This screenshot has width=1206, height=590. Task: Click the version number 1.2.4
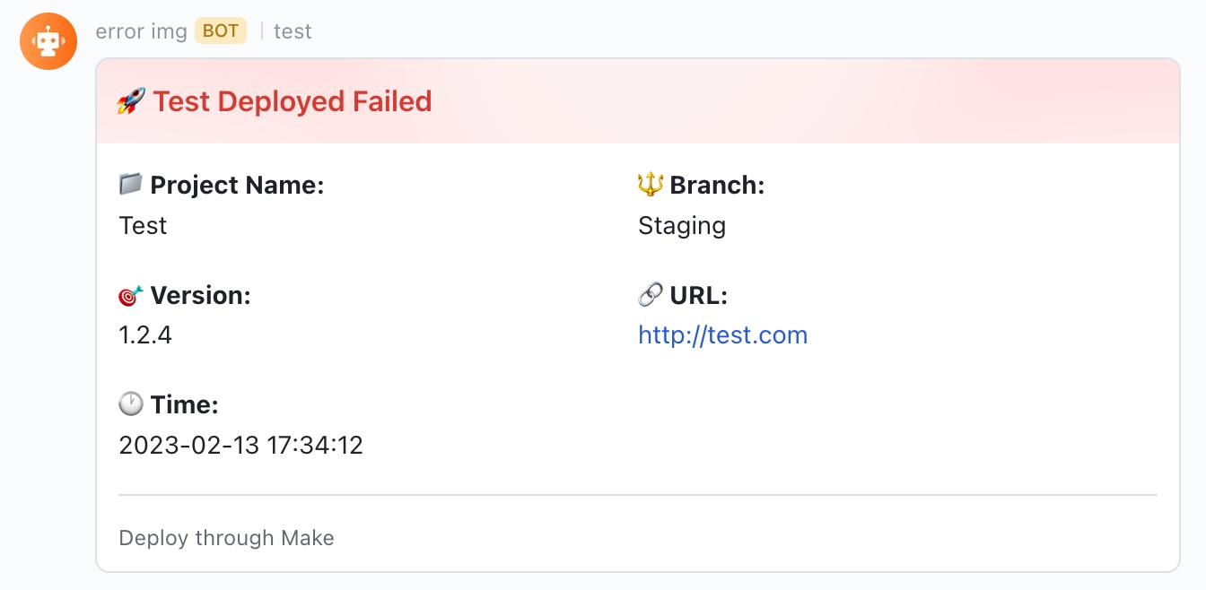click(x=145, y=335)
